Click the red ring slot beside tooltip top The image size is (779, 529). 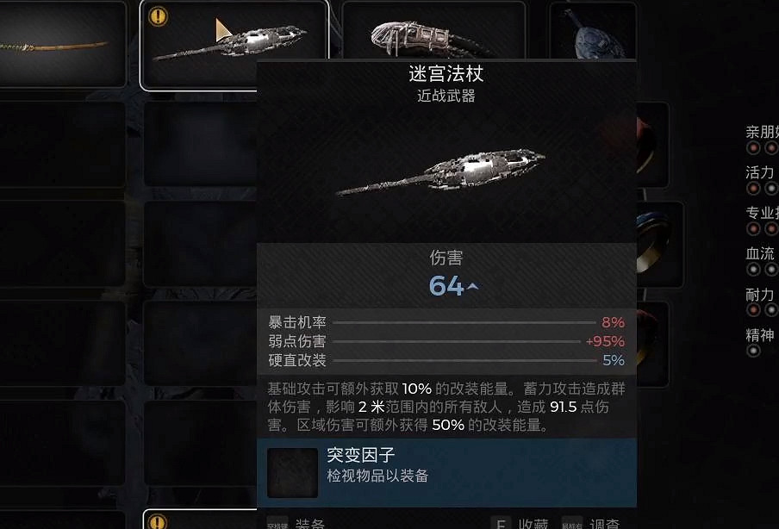tap(652, 144)
